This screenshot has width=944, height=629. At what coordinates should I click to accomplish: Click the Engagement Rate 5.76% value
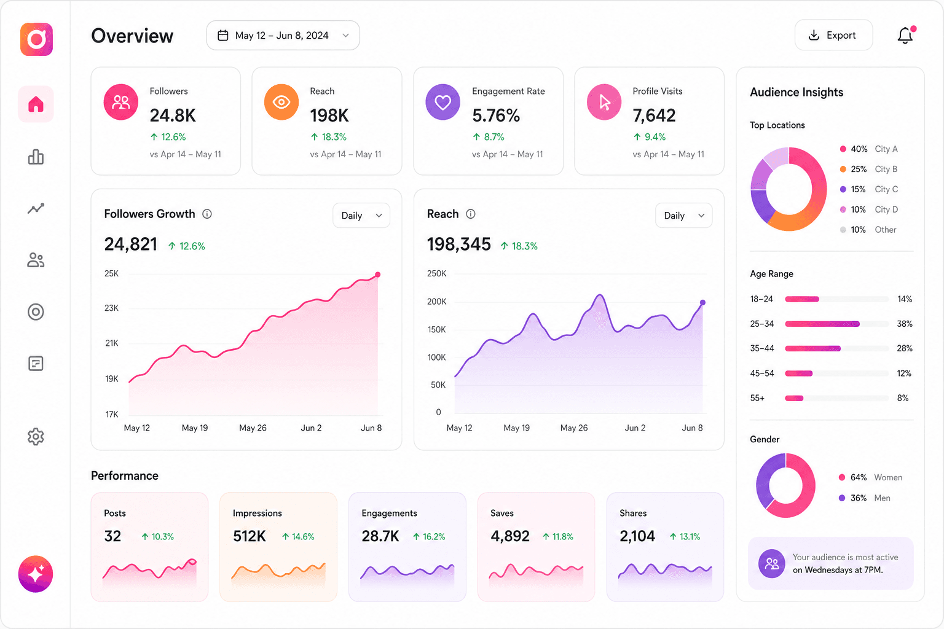[x=496, y=115]
